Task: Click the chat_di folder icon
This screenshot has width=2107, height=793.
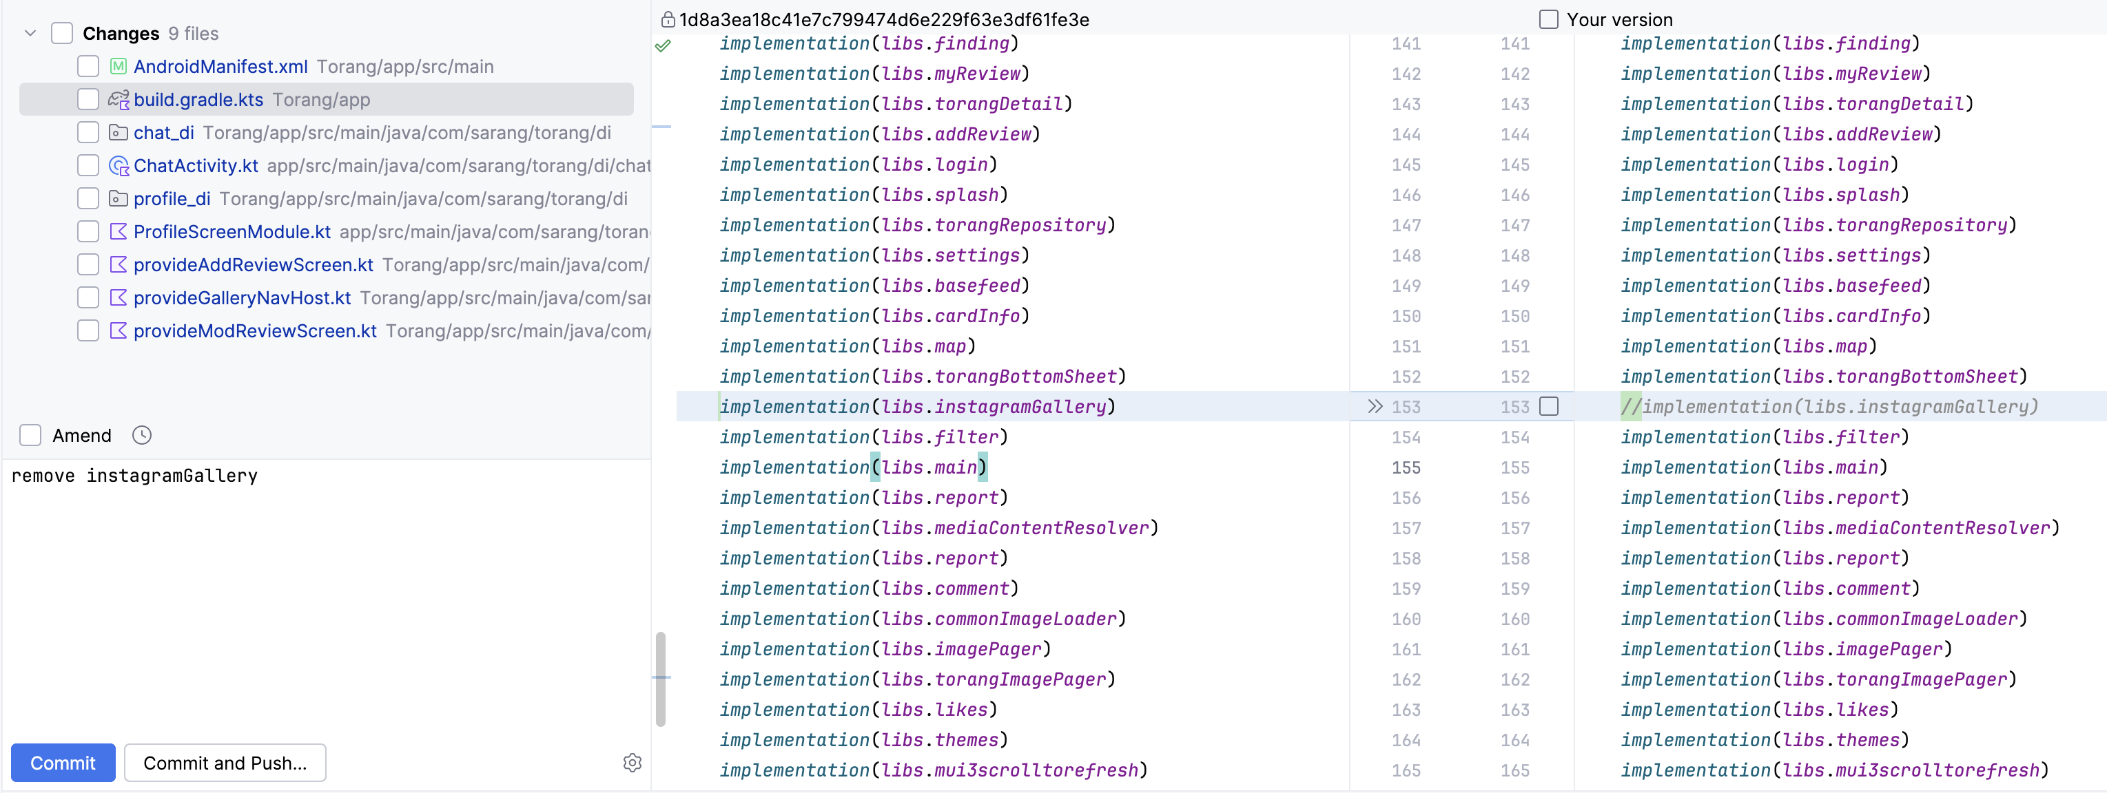Action: [119, 132]
